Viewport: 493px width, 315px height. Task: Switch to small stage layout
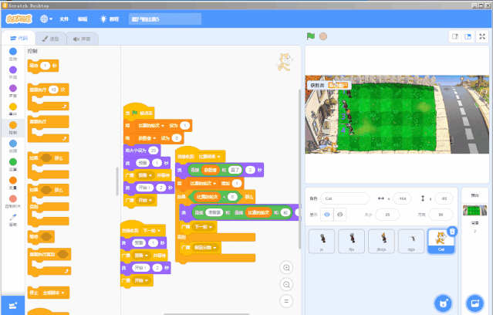click(x=455, y=36)
